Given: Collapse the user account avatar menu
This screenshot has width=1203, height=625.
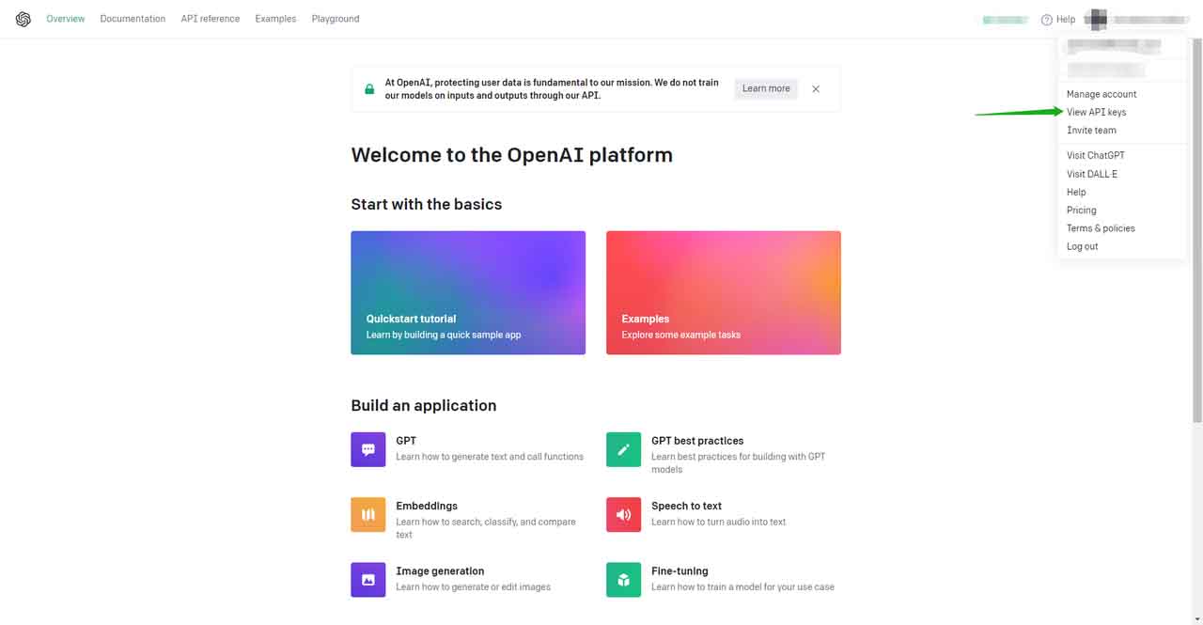Looking at the screenshot, I should point(1096,19).
